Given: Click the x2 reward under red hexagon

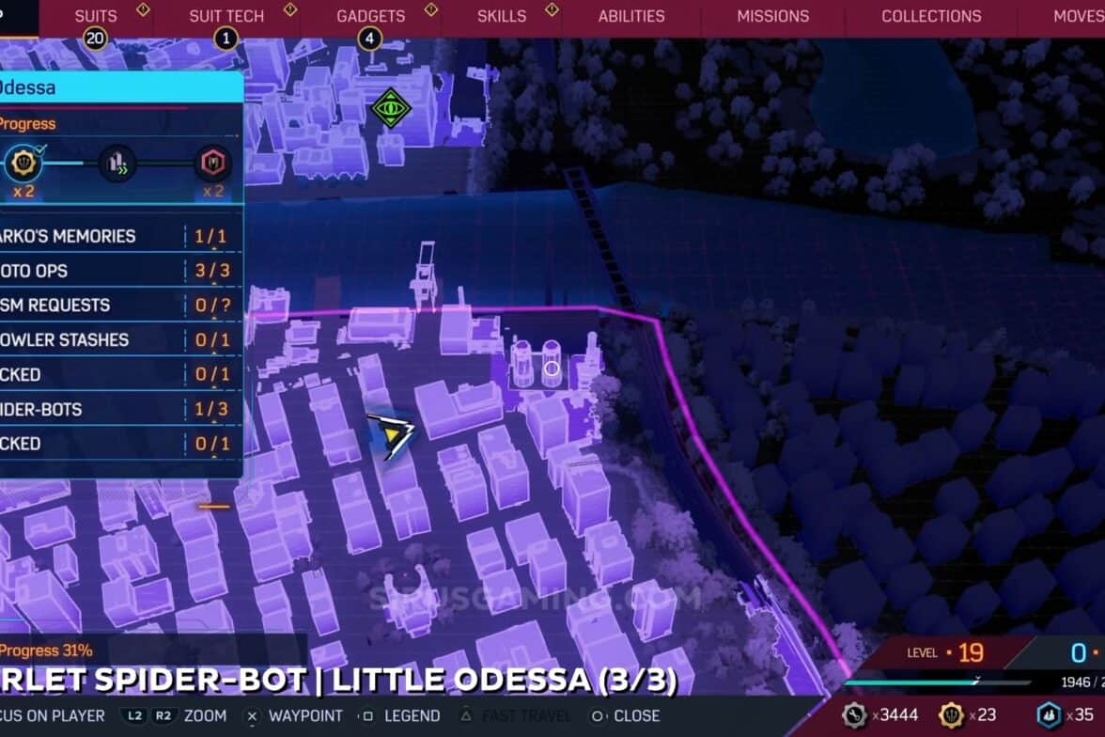Looking at the screenshot, I should (x=212, y=191).
